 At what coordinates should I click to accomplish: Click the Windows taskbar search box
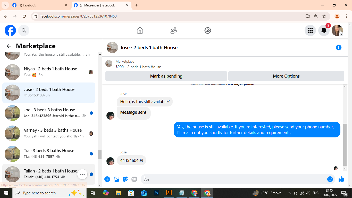tap(49, 193)
